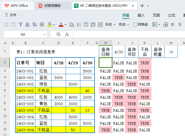
Task: Click the 查询日期 cell
Action: [x=106, y=52]
